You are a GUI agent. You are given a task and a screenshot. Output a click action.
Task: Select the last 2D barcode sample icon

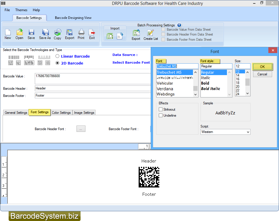(48, 63)
